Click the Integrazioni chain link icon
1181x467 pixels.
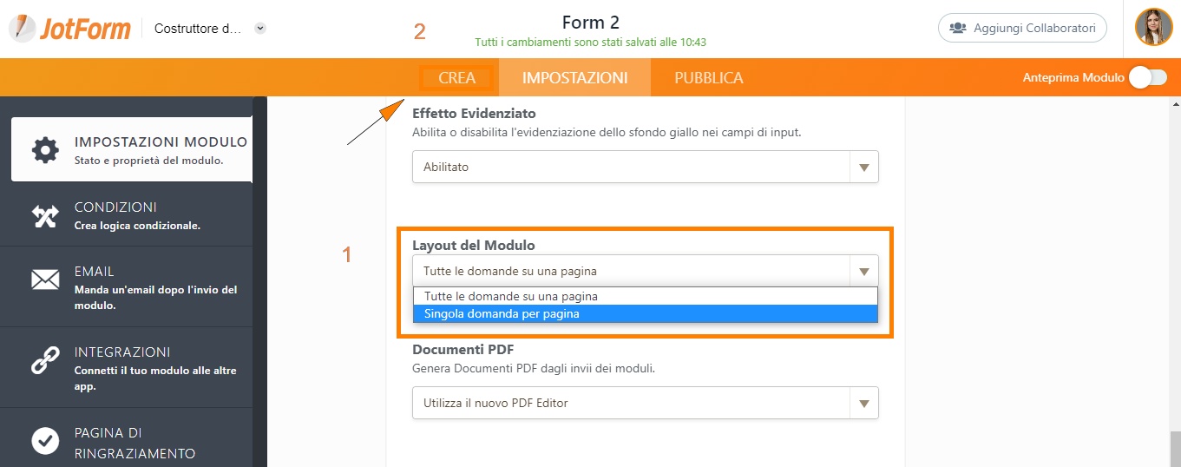[x=45, y=360]
